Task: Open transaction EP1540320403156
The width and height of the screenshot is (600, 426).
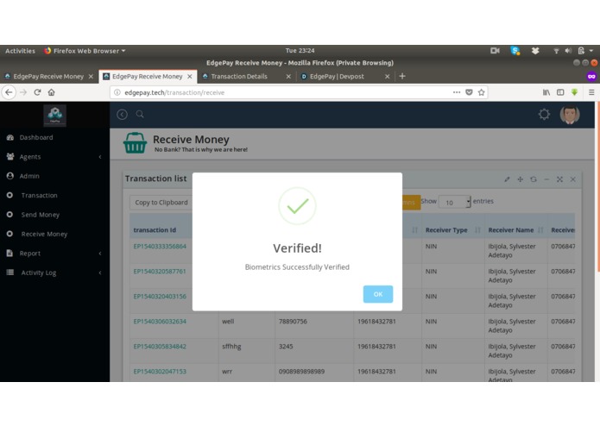Action: [x=160, y=297]
